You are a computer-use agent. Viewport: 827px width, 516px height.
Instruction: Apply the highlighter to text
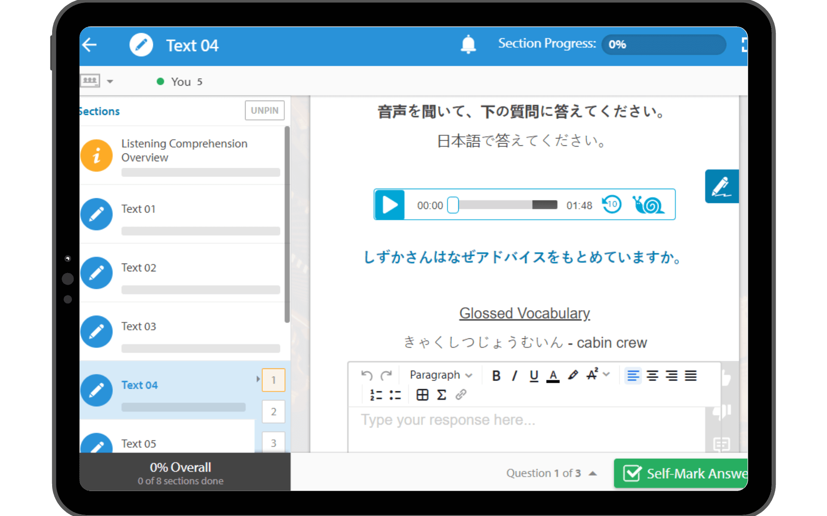[572, 375]
